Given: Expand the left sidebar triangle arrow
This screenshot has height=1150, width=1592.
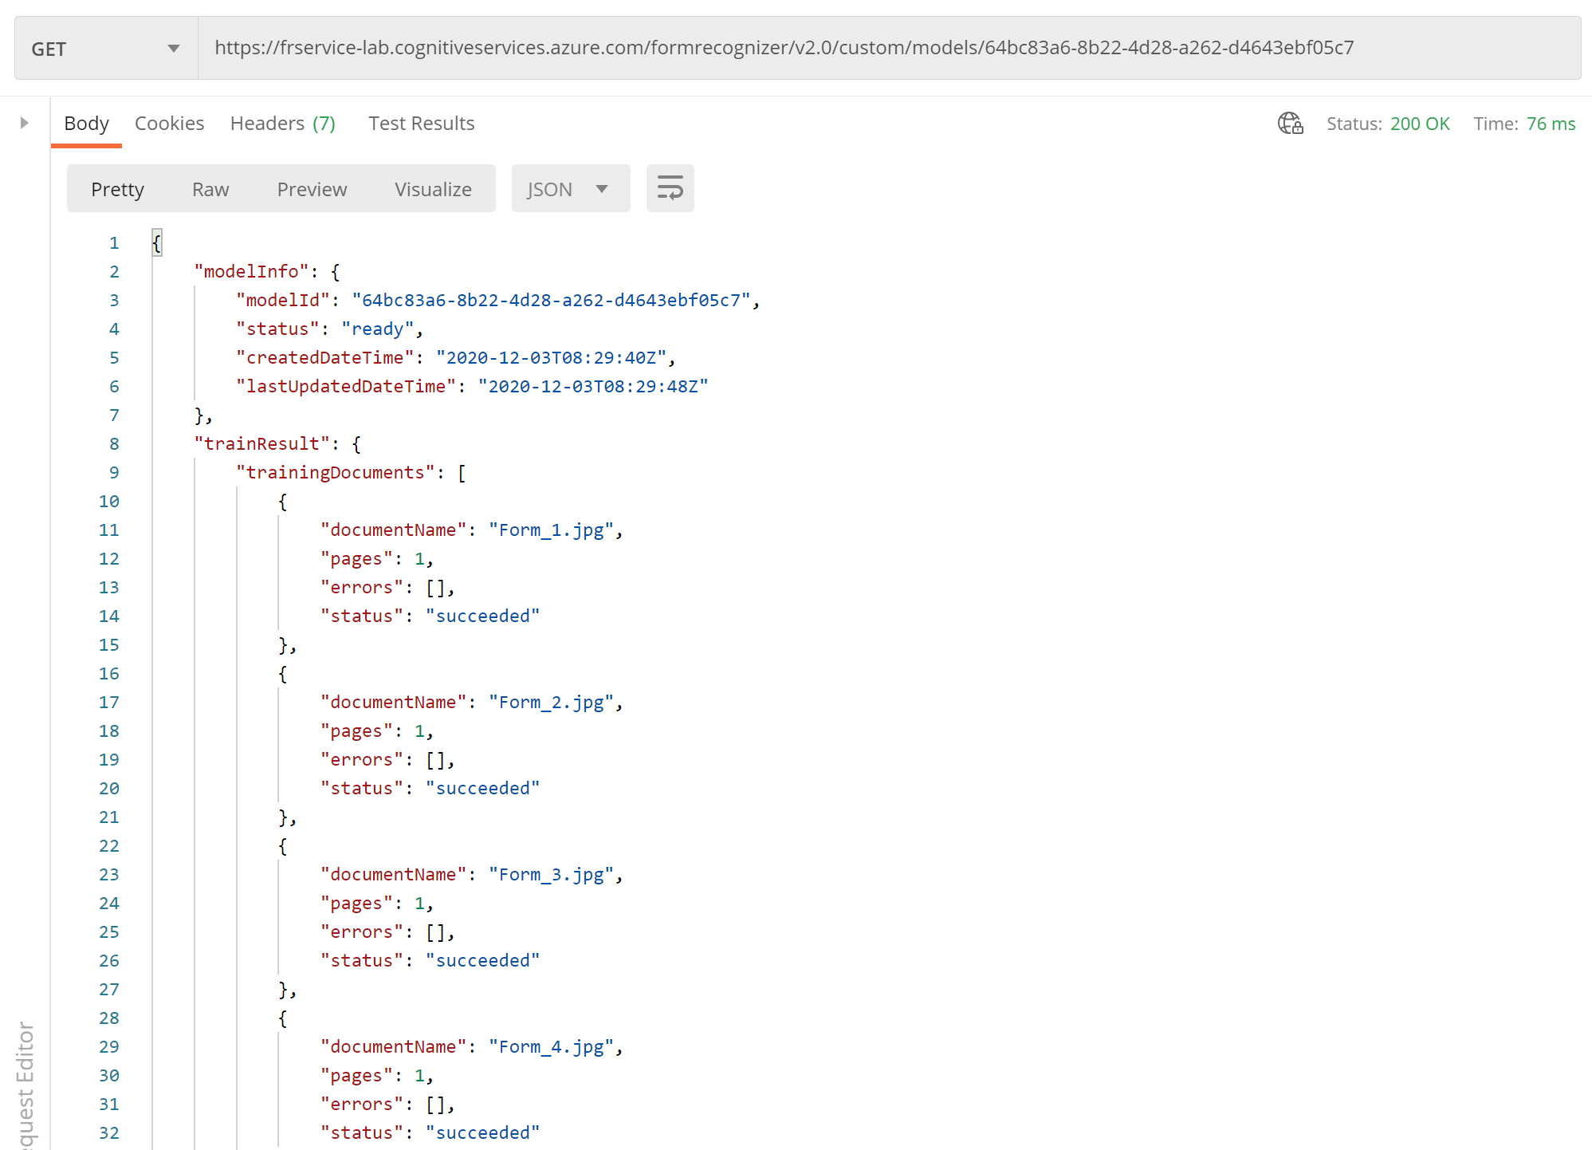Looking at the screenshot, I should click(x=25, y=123).
